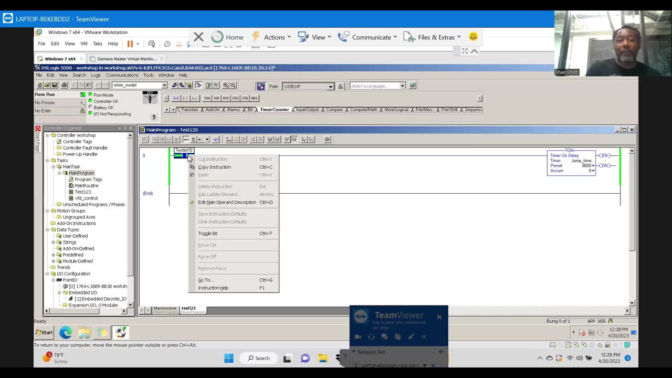
Task: Click the Edge browser icon in Windows 7 taskbar
Action: click(66, 332)
